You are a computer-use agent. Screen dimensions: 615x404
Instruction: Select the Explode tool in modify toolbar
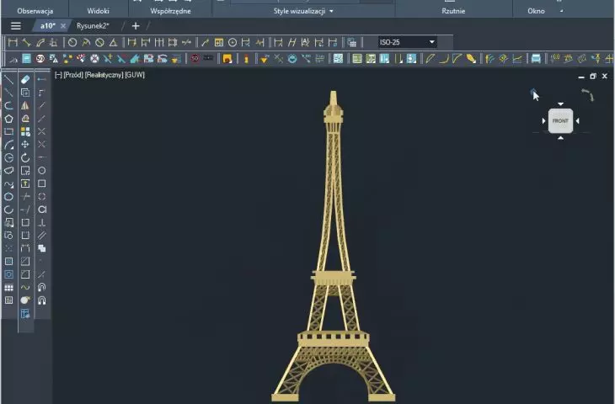coord(25,300)
